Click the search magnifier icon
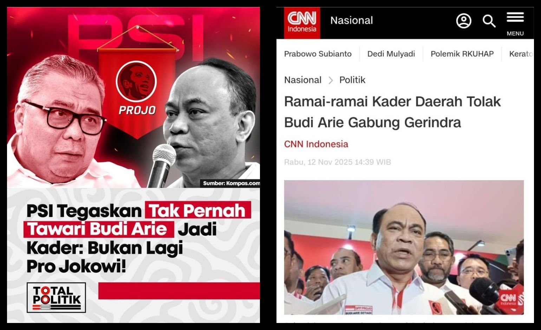 489,21
